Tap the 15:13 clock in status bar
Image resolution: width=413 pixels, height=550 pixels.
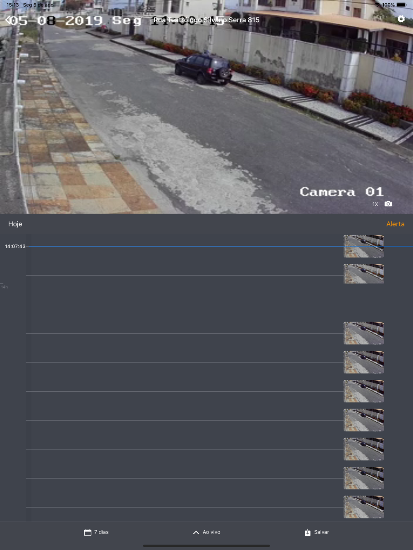13,5
